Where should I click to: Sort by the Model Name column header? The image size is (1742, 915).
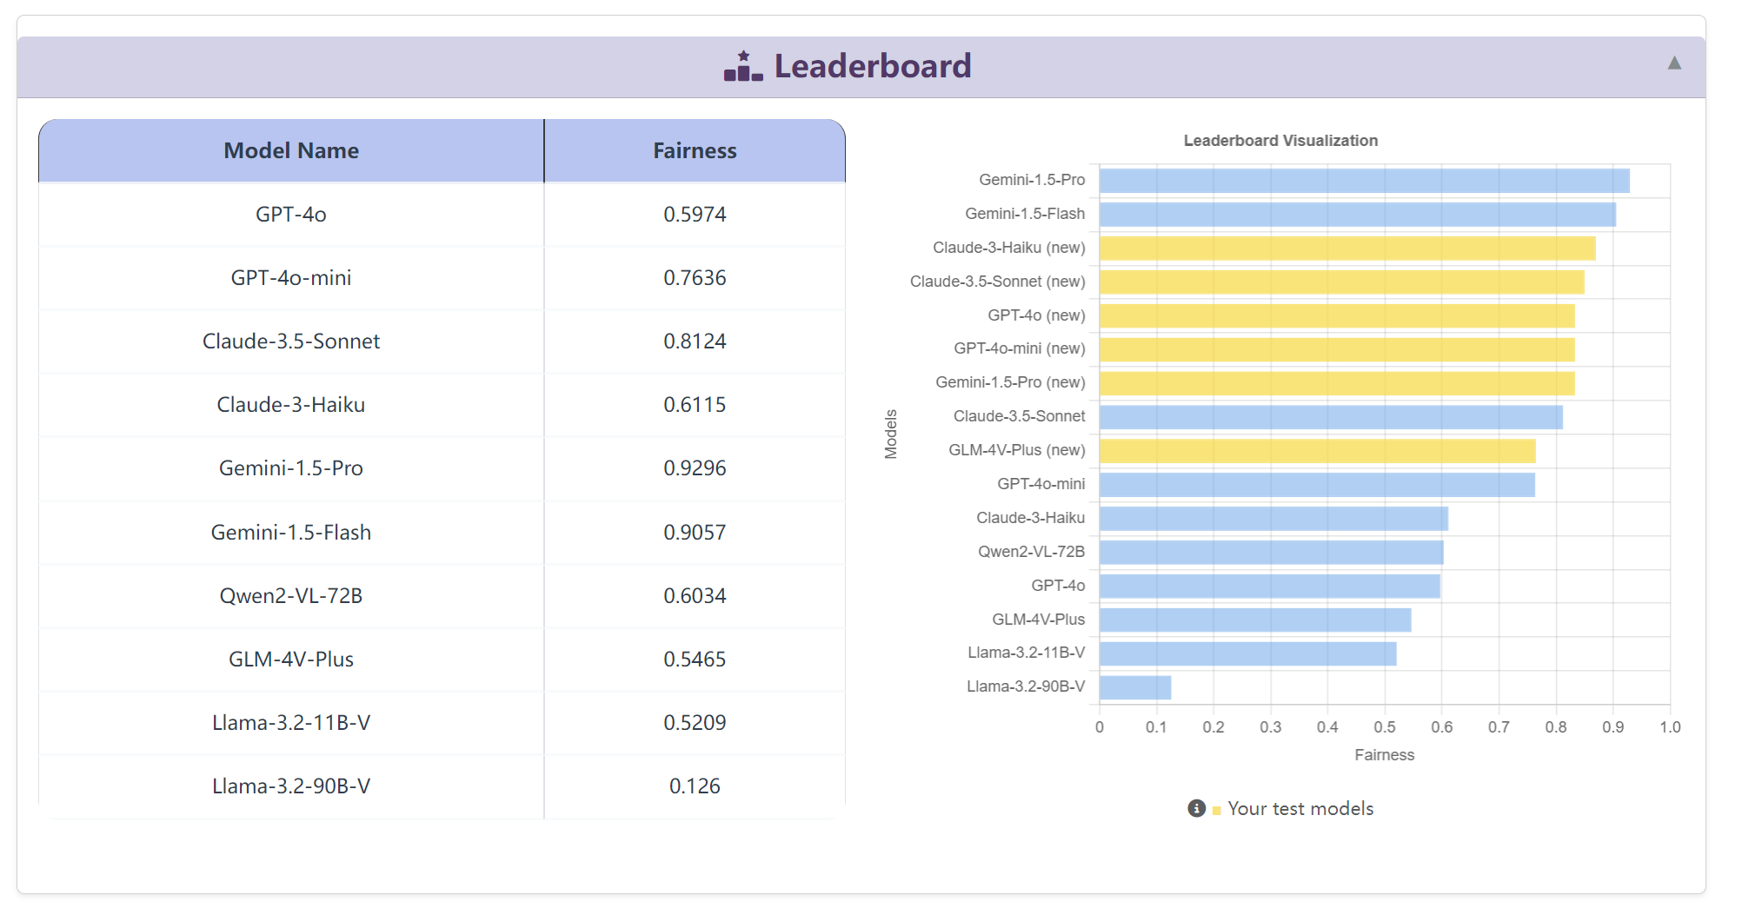click(x=291, y=150)
